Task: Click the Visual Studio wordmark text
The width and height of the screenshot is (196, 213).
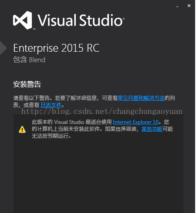Action: 80,20
